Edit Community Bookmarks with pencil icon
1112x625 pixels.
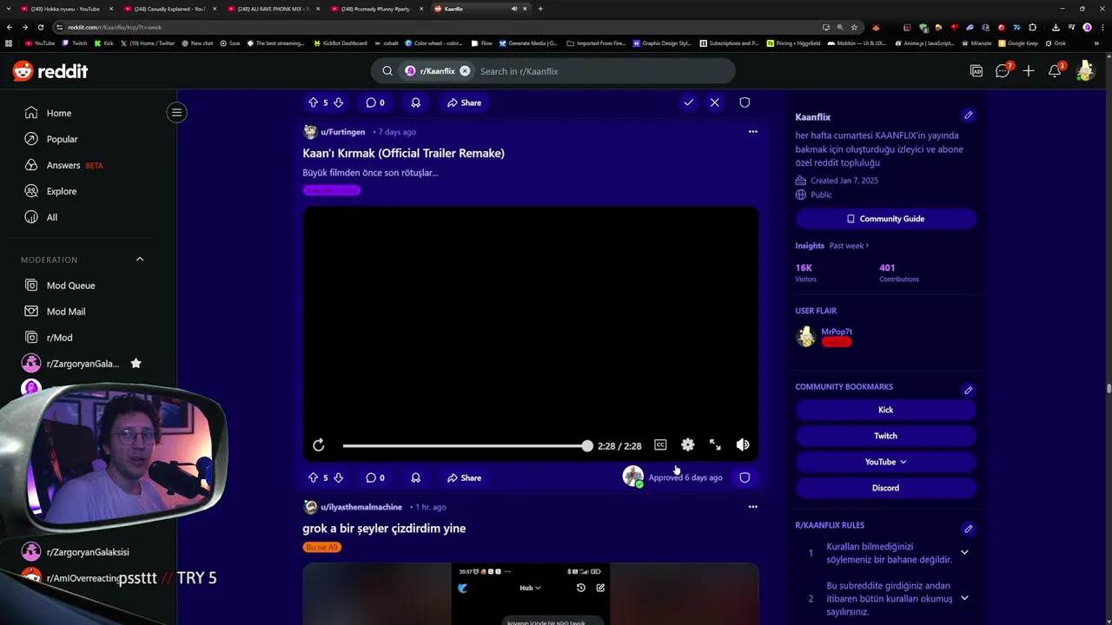coord(968,390)
